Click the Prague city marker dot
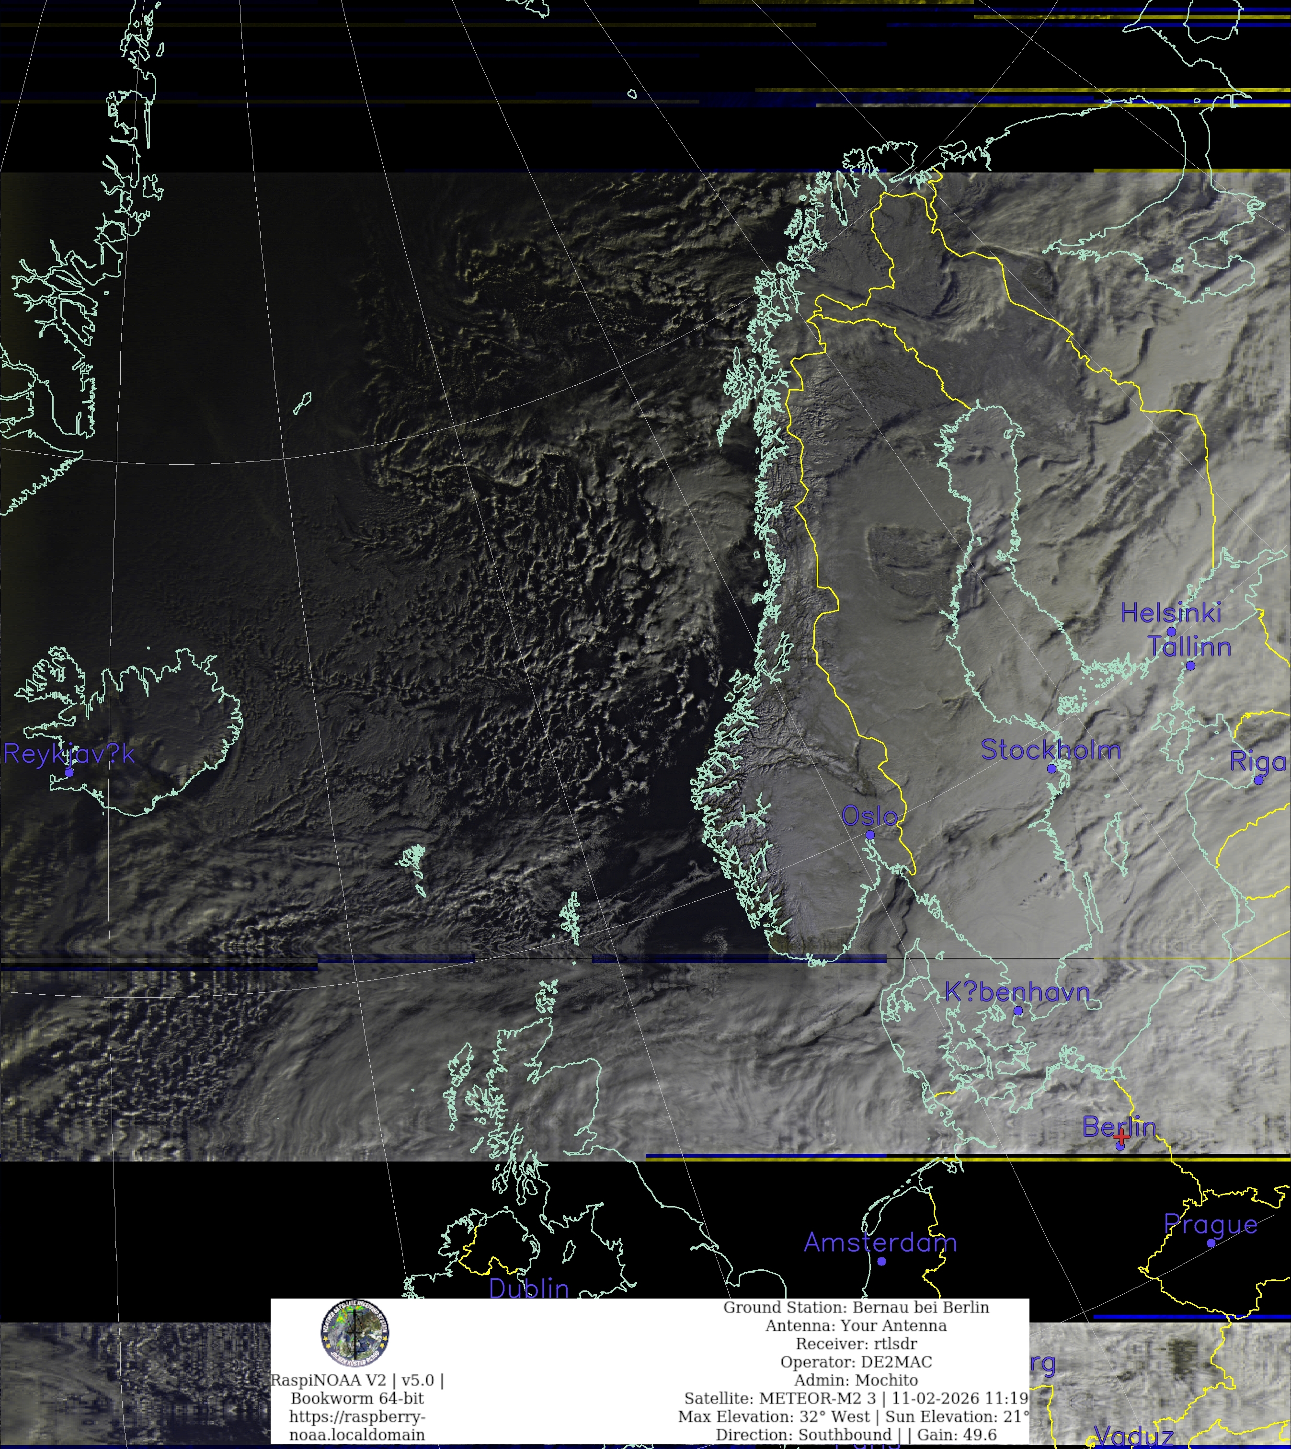The height and width of the screenshot is (1449, 1291). 1211,1243
